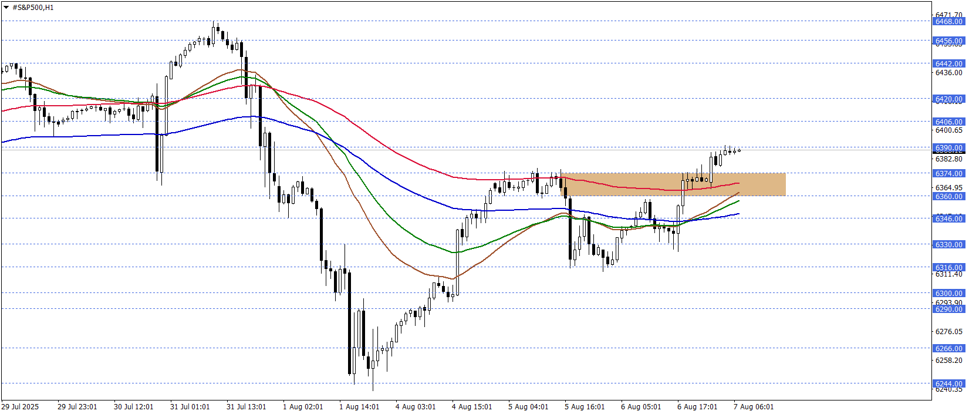This screenshot has width=969, height=414.
Task: Click the 30 Jul 12:01 time label
Action: (134, 407)
